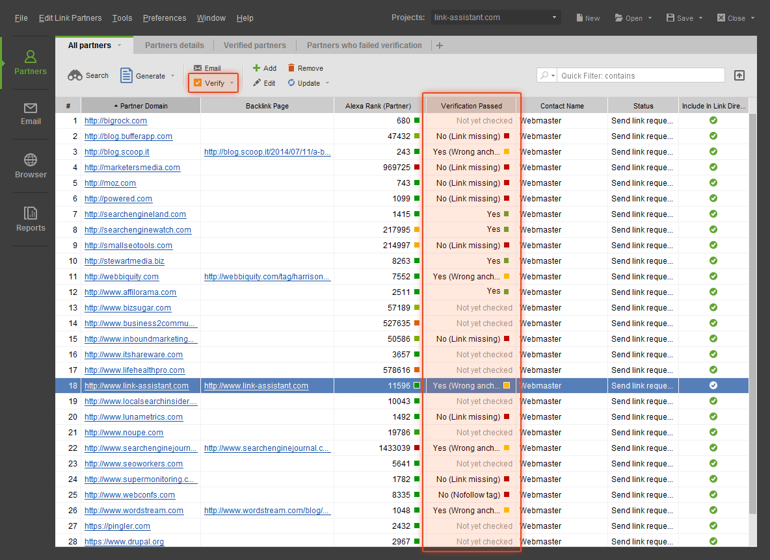Sort by Partner Domain column header

[x=140, y=105]
